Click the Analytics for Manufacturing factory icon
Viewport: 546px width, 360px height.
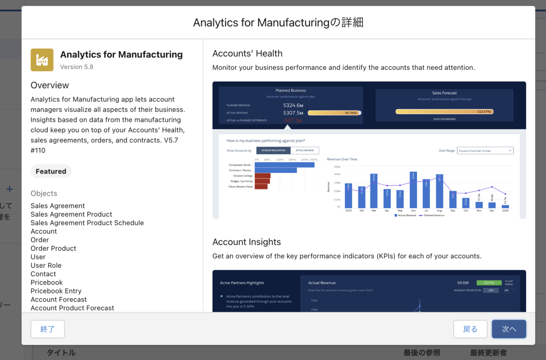click(x=42, y=60)
